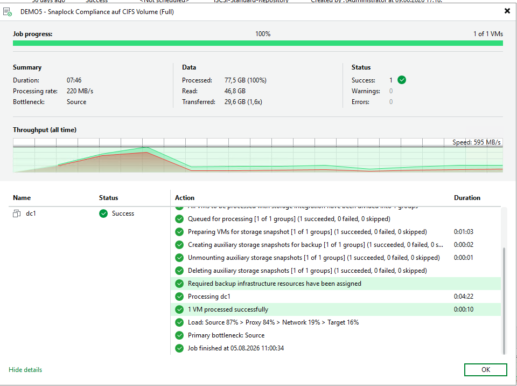Click the Hide details link

coord(25,370)
